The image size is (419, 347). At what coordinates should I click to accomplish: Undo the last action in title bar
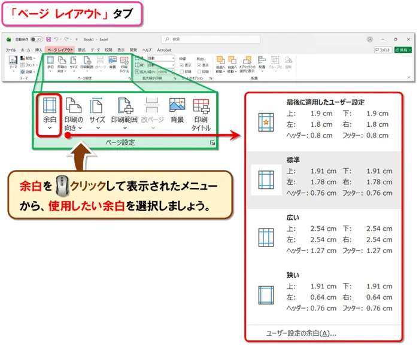pyautogui.click(x=56, y=39)
